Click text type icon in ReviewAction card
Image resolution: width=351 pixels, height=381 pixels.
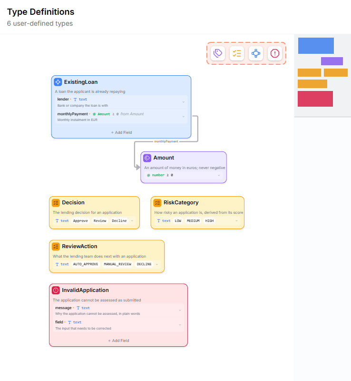pos(57,264)
